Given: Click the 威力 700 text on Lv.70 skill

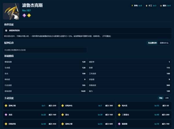Looking at the screenshot, I should click(x=166, y=124).
